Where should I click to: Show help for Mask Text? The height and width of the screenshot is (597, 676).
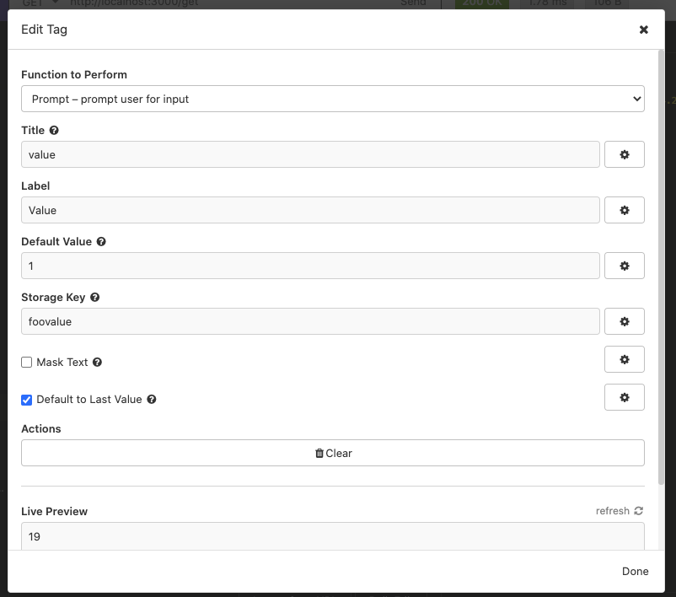coord(98,363)
